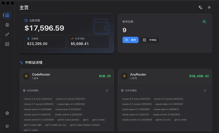Refresh CodeRouter supported models
219x133 pixels.
coord(107,91)
